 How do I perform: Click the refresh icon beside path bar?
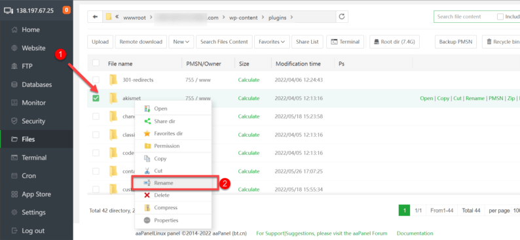click(x=342, y=17)
